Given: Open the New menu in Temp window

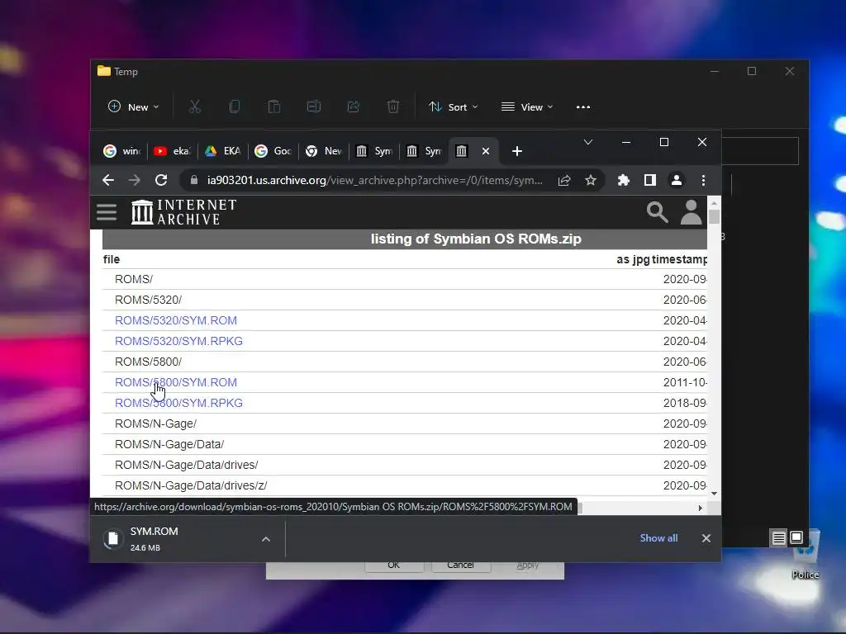Looking at the screenshot, I should point(133,106).
